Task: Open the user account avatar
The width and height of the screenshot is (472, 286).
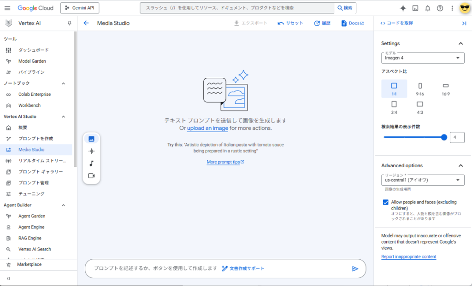Action: click(x=465, y=8)
